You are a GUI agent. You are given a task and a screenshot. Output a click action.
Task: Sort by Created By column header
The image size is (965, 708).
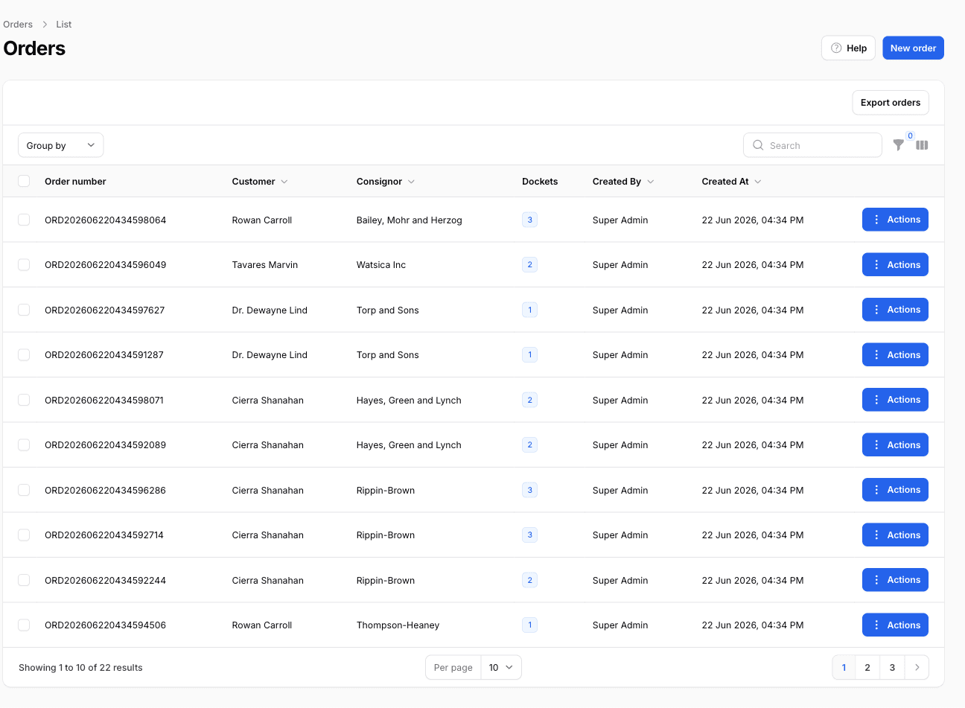point(623,182)
